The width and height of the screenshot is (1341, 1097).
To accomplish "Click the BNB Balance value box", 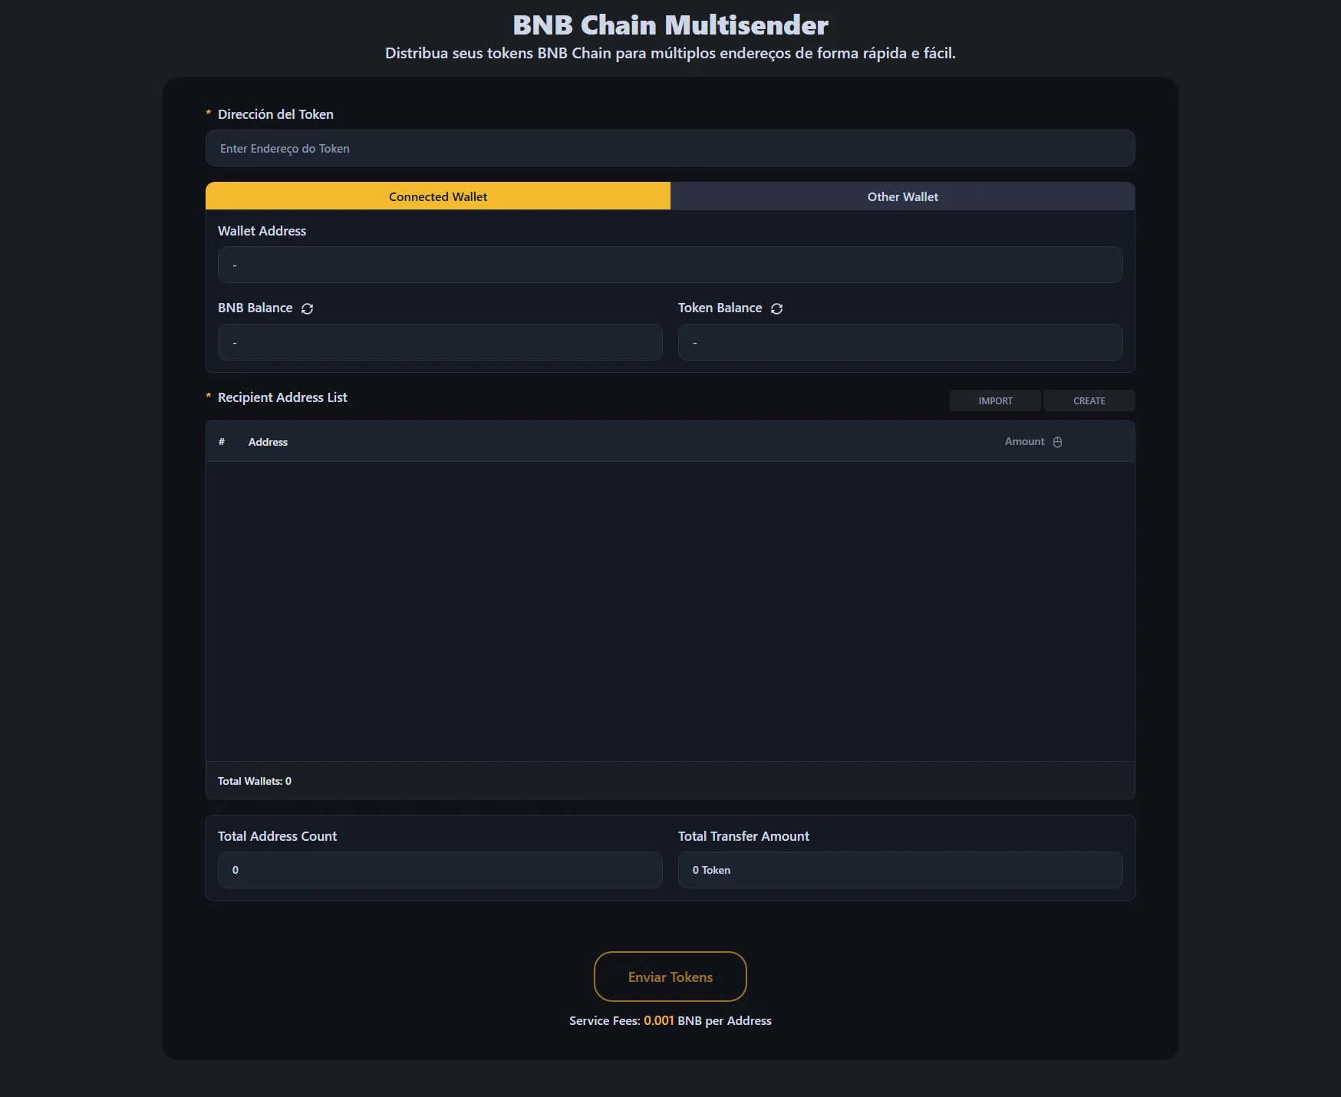I will pos(440,342).
